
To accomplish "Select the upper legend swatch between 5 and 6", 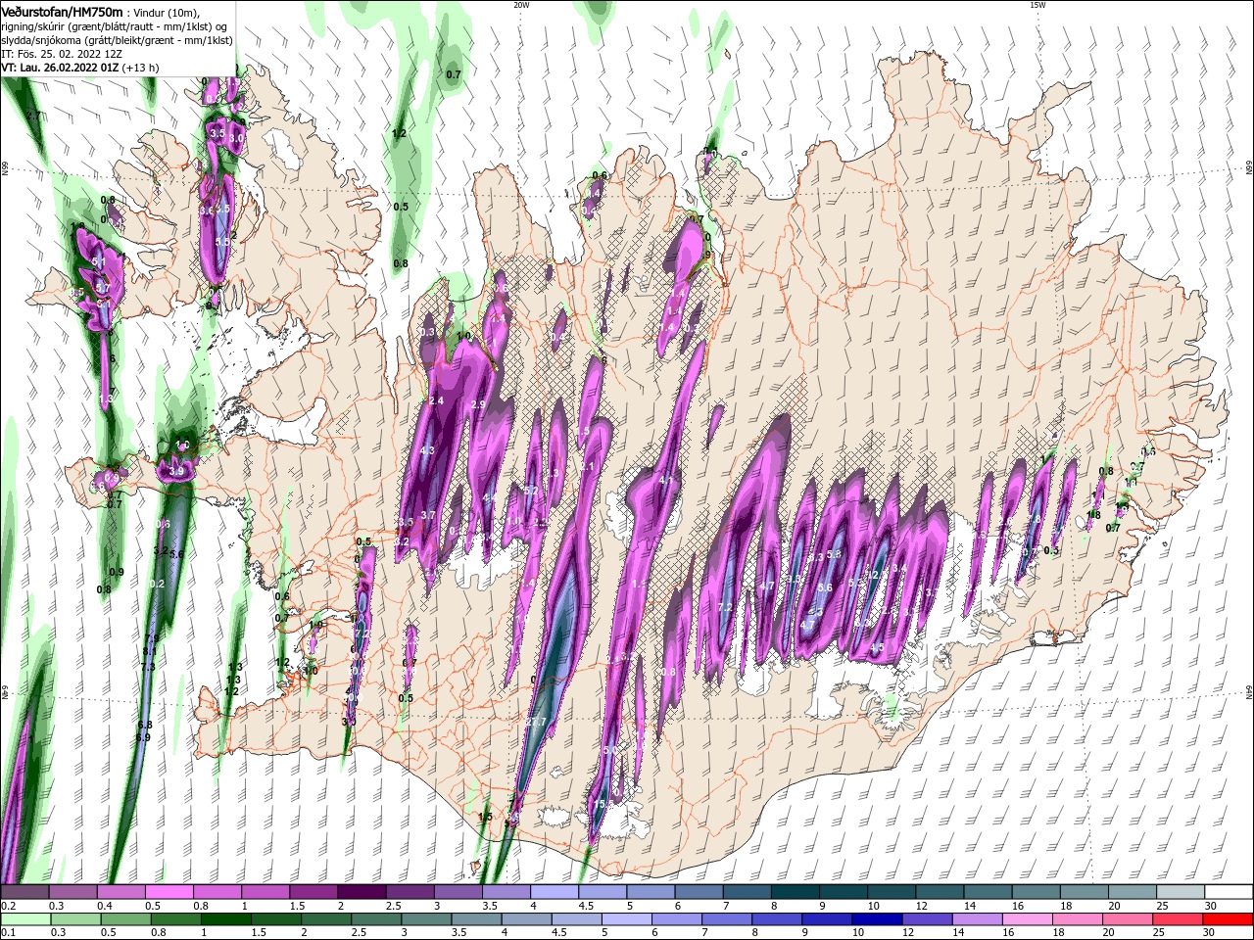I will tap(650, 892).
